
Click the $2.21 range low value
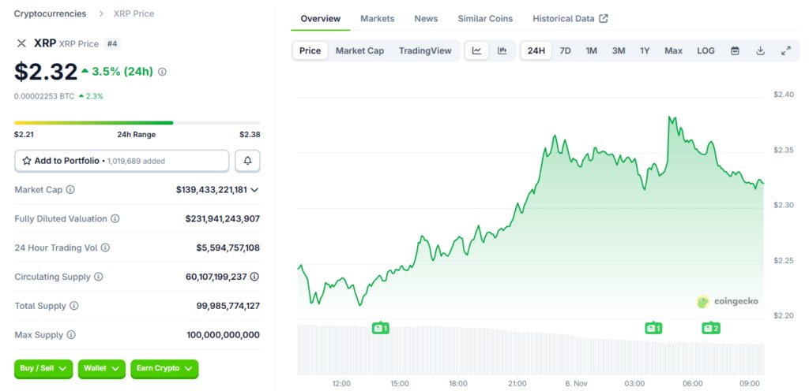click(x=24, y=134)
